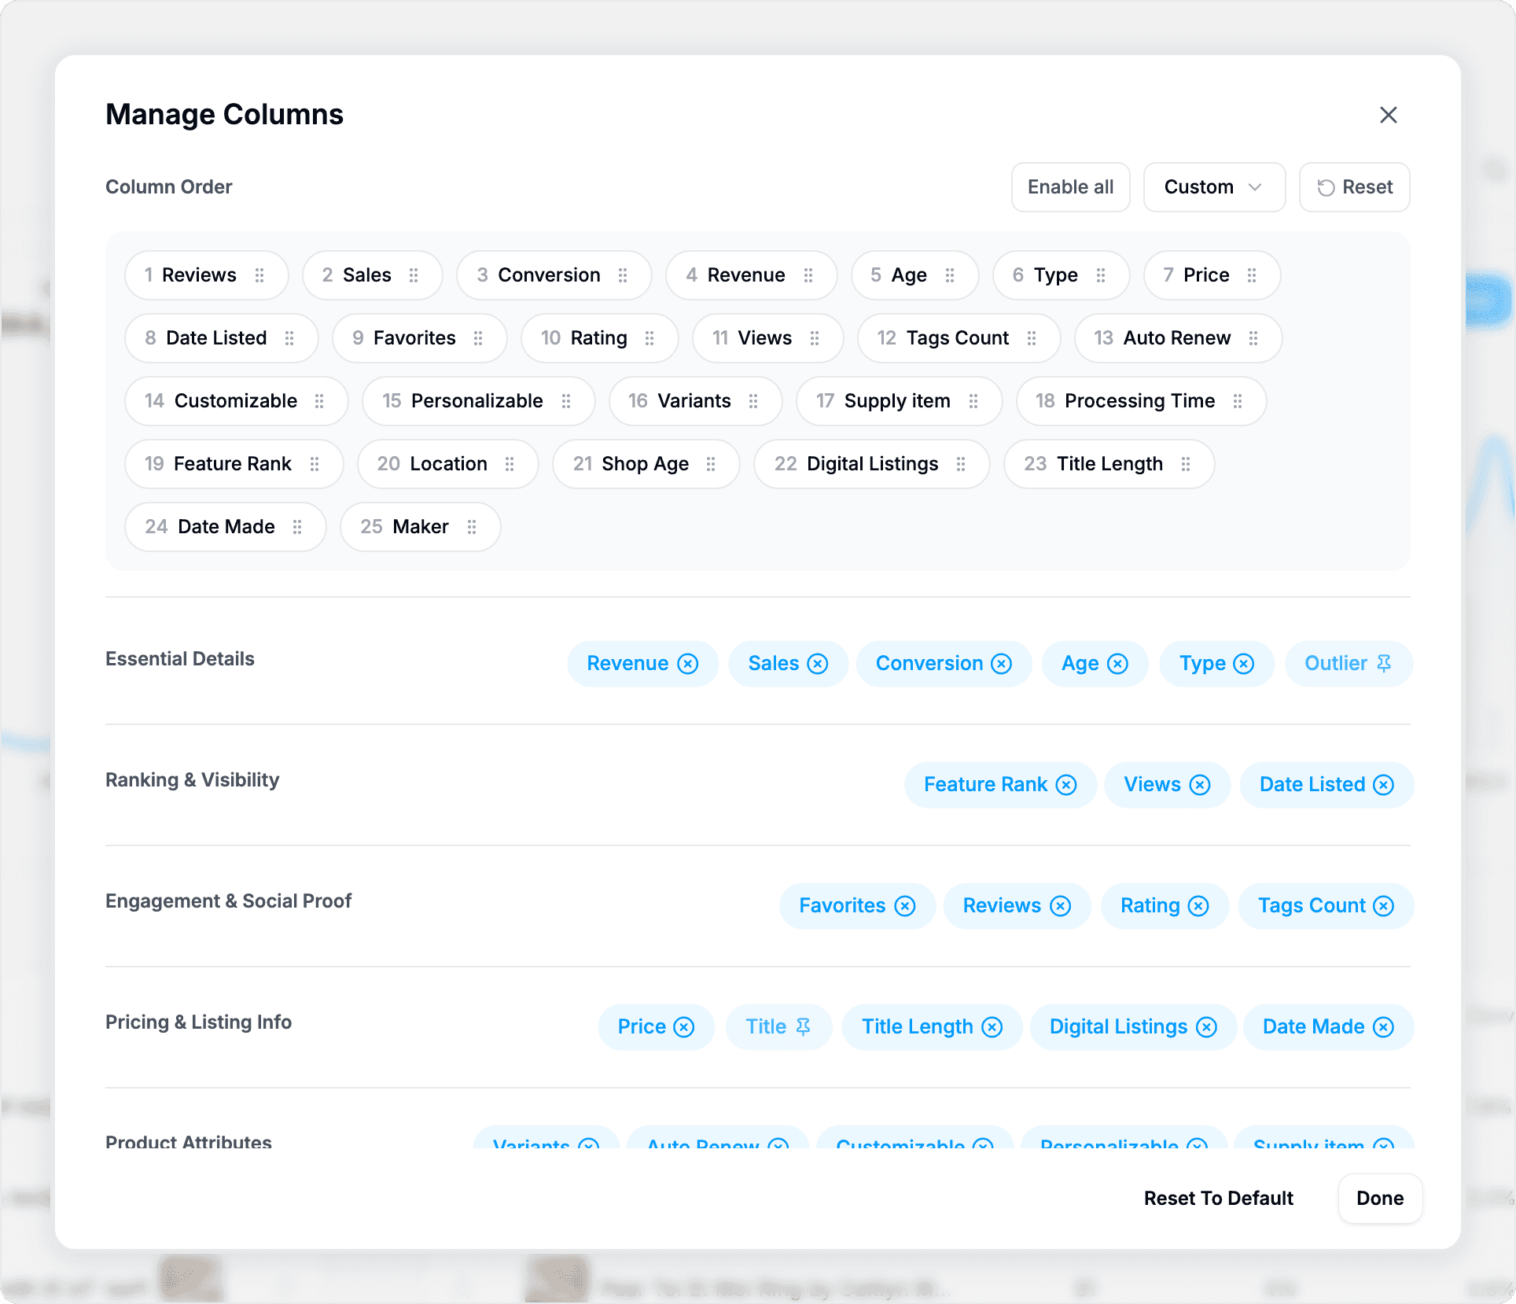
Task: Click the drag handle on Price chip
Action: [x=1252, y=275]
